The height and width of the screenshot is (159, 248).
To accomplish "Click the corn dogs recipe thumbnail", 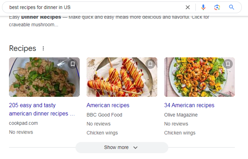I will (x=122, y=77).
